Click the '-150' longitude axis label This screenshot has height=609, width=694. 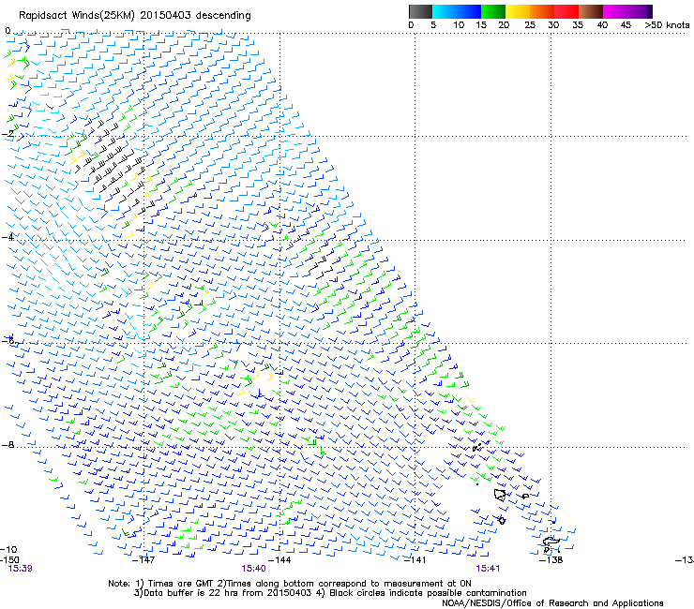click(x=9, y=559)
